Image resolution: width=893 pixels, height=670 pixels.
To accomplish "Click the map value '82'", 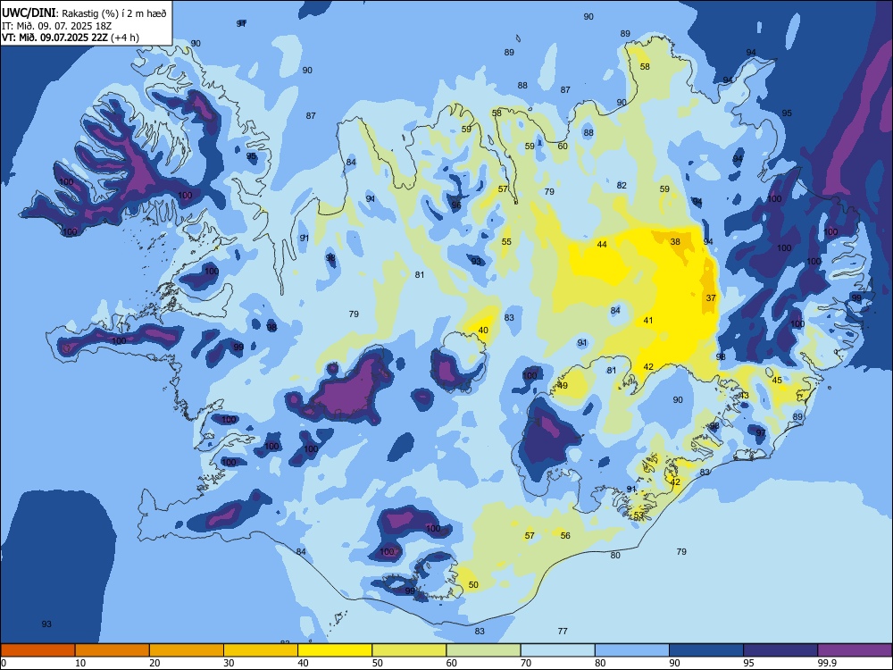I will pyautogui.click(x=622, y=185).
